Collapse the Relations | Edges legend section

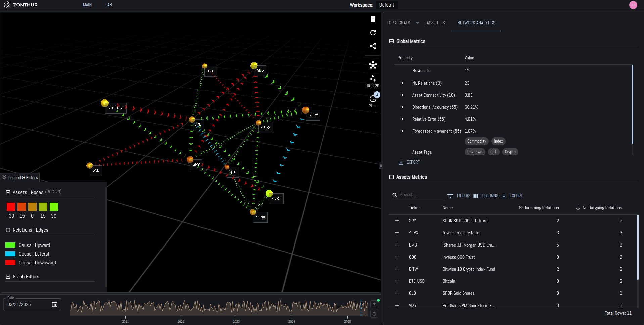click(x=8, y=230)
